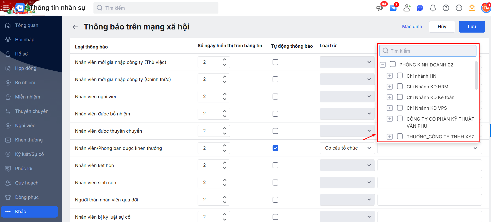Click the help question mark icon

(446, 8)
